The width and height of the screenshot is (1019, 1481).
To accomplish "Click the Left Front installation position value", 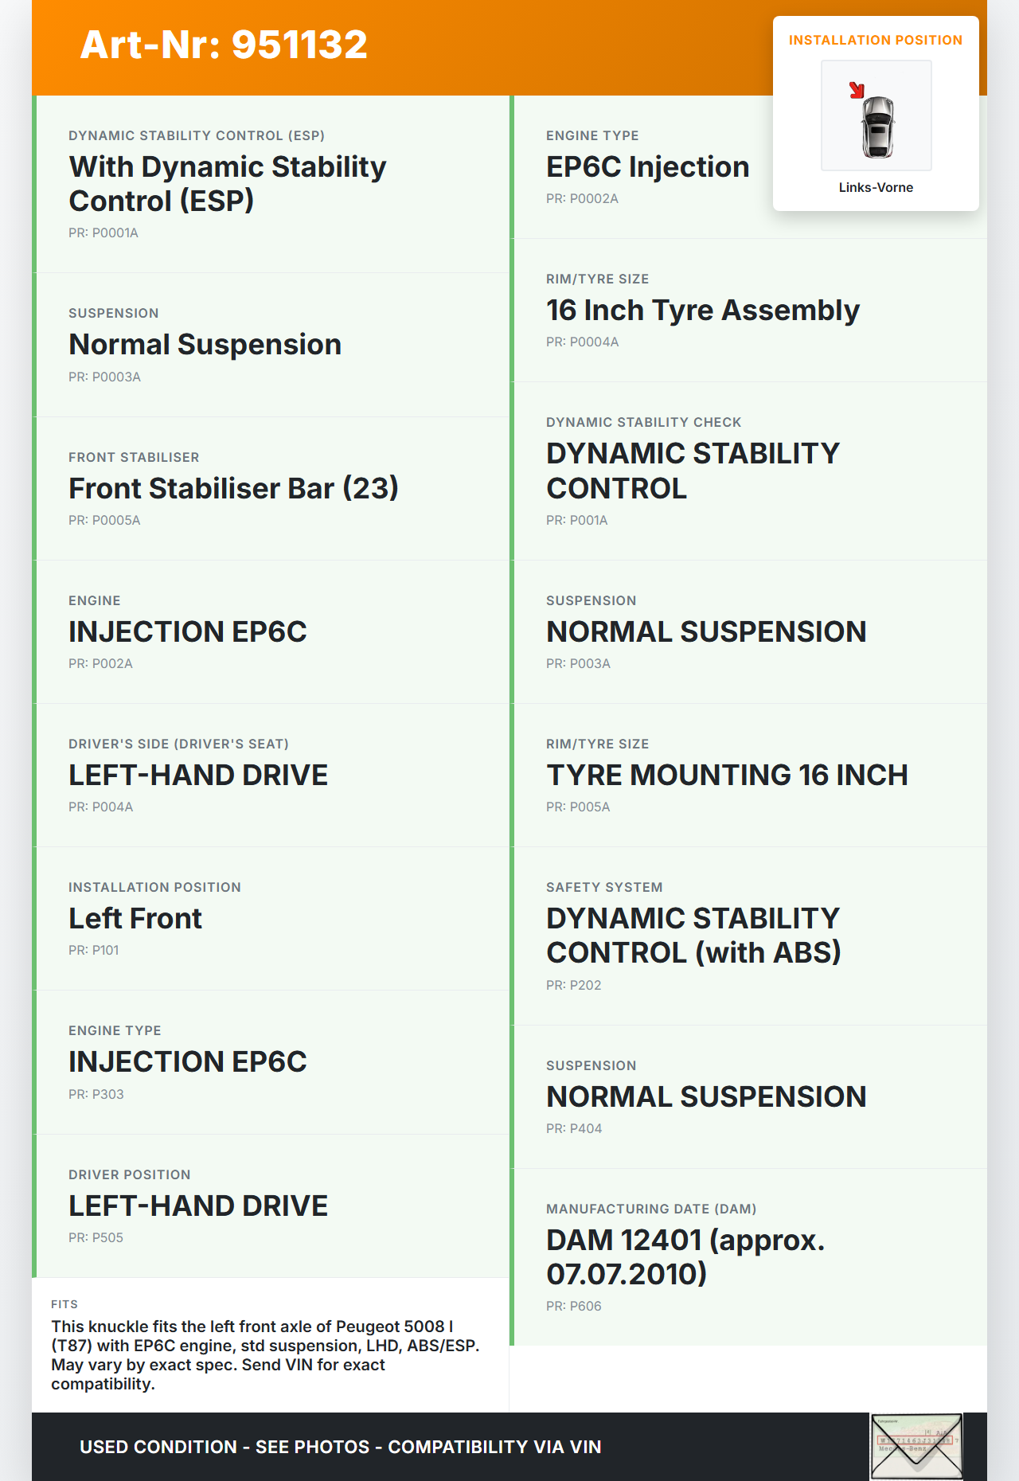I will 135,918.
